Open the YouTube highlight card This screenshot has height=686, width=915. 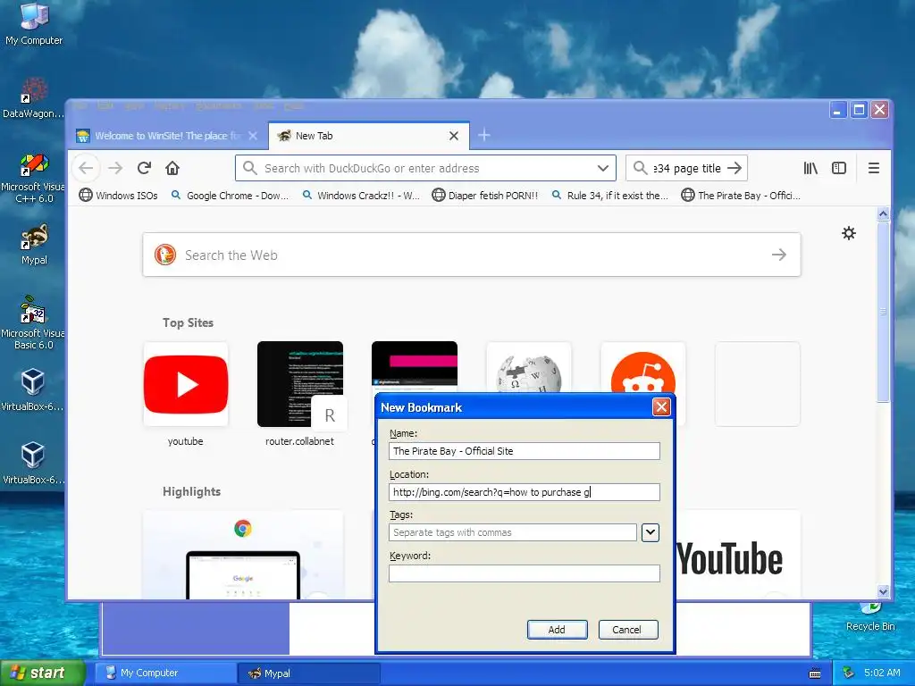(x=737, y=555)
